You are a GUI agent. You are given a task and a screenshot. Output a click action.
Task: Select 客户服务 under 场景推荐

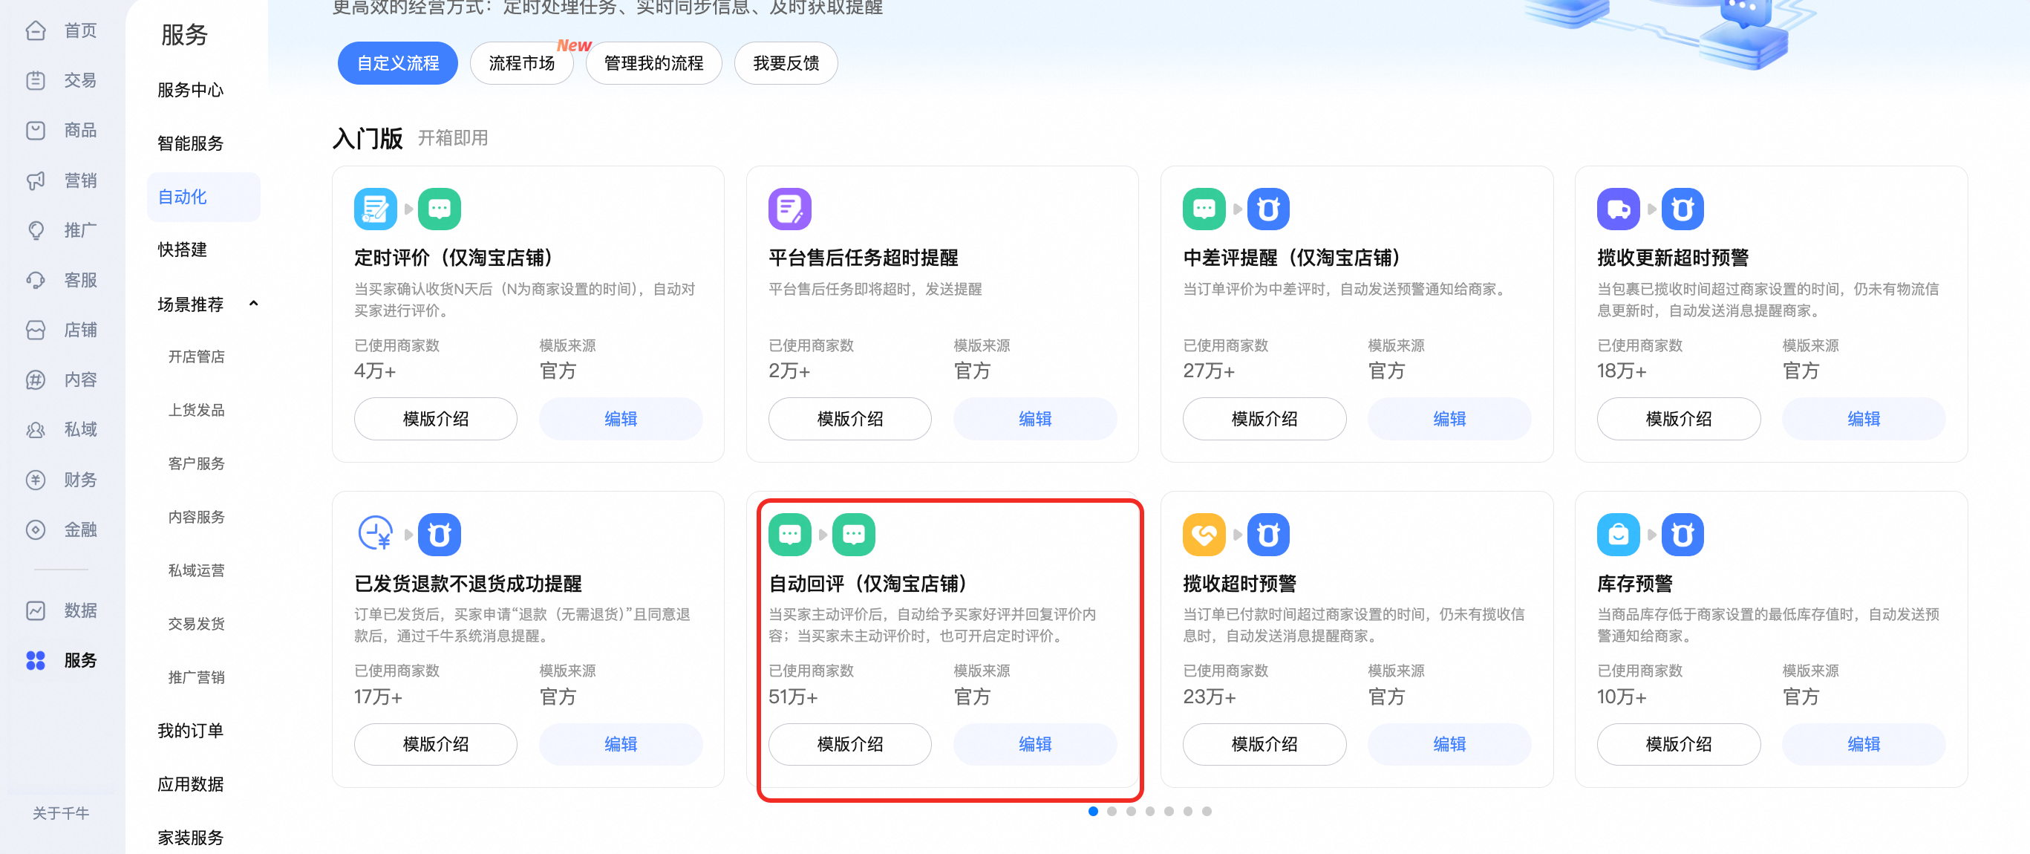point(196,464)
